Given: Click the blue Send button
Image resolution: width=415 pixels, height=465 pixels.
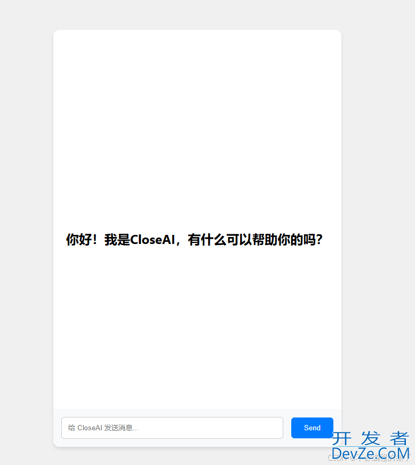Looking at the screenshot, I should point(312,428).
